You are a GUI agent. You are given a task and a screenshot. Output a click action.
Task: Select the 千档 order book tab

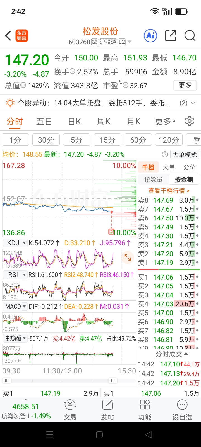(x=148, y=167)
